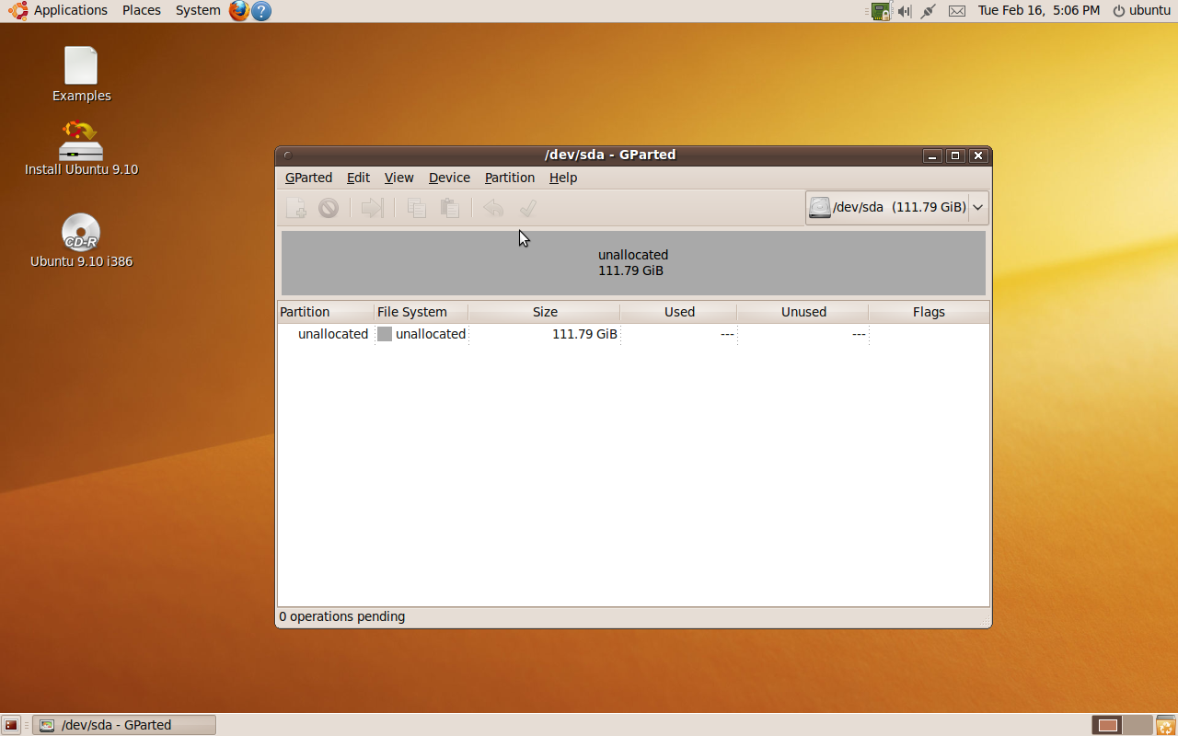Click the Apply all operations checkmark
The width and height of the screenshot is (1178, 736).
pyautogui.click(x=527, y=208)
